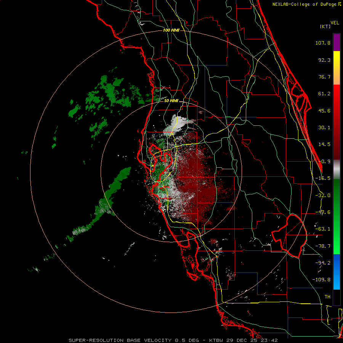Pick the red segment of the color bar

click(337, 122)
